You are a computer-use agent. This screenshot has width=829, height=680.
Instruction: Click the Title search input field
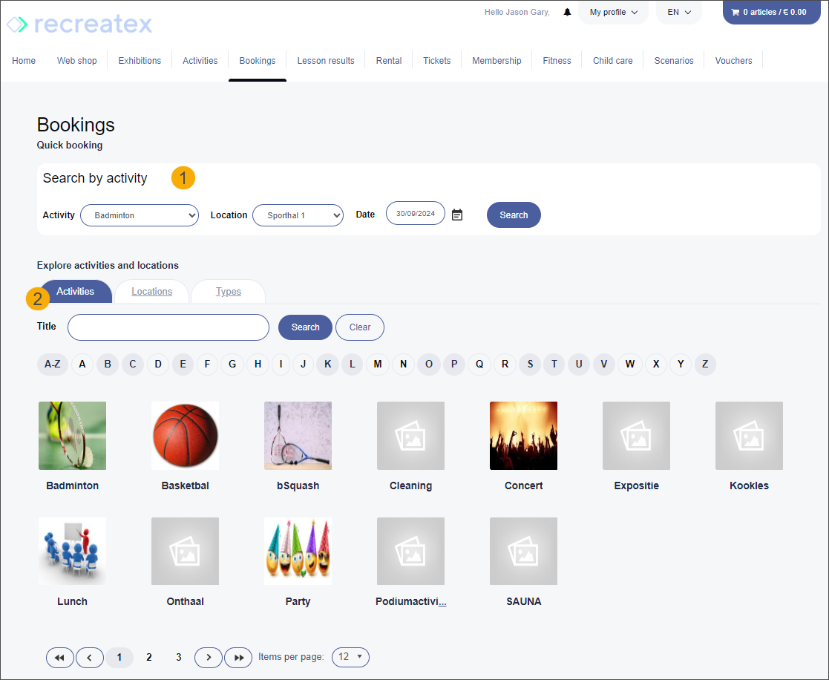tap(168, 327)
